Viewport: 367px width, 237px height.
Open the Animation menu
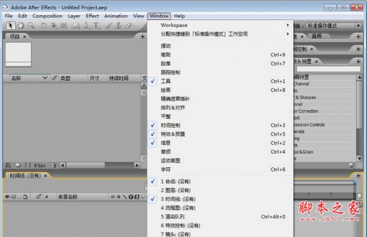[116, 16]
